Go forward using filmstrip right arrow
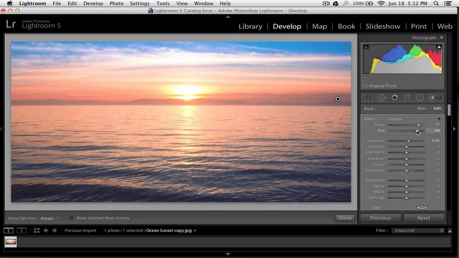This screenshot has height=258, width=459. coord(55,230)
